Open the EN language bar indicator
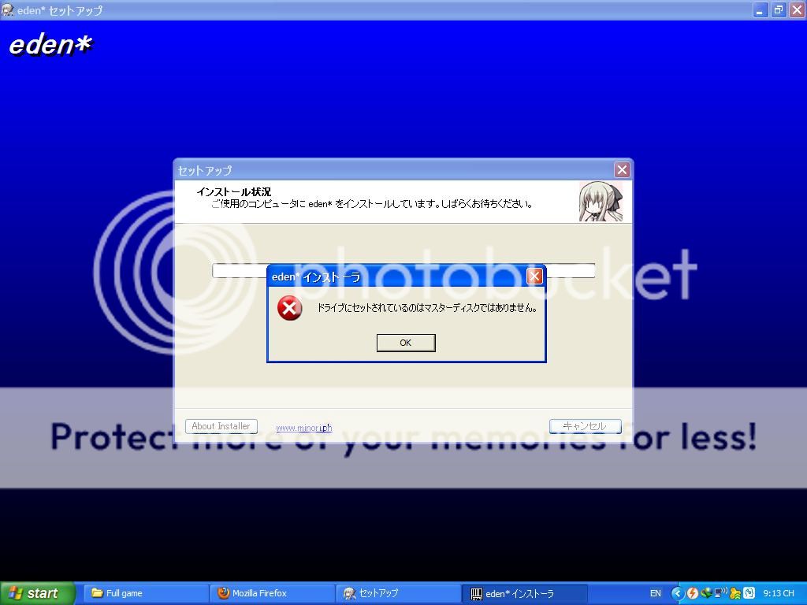 (x=656, y=593)
